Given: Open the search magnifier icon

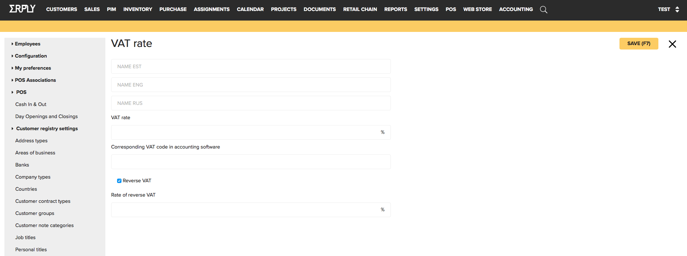Looking at the screenshot, I should (x=544, y=10).
